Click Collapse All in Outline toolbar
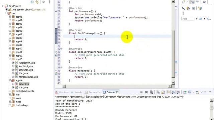The image size is (214, 120). click(x=193, y=8)
